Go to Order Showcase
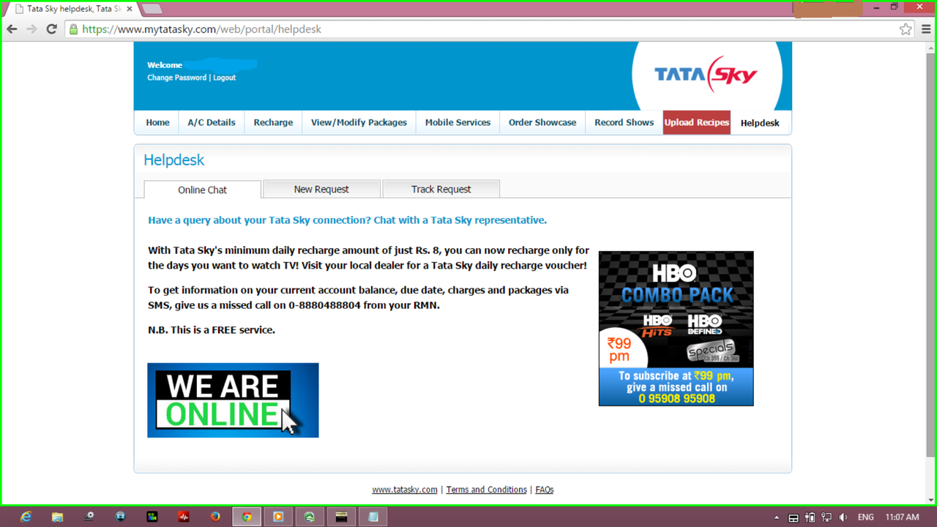The height and width of the screenshot is (527, 937). pyautogui.click(x=542, y=122)
